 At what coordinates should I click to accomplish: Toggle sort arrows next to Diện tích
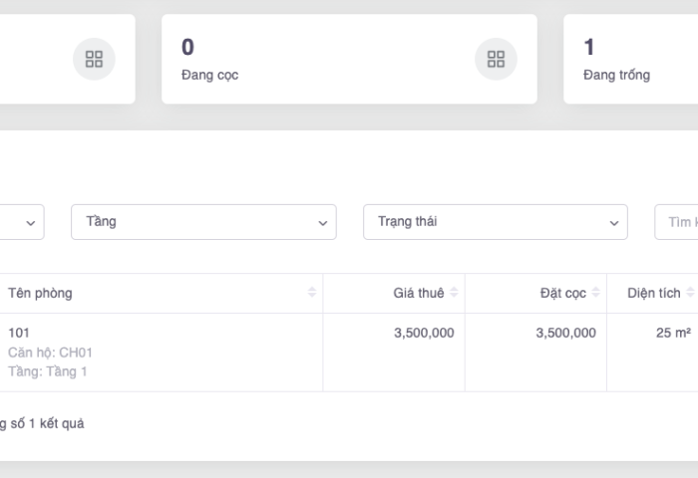pyautogui.click(x=690, y=293)
